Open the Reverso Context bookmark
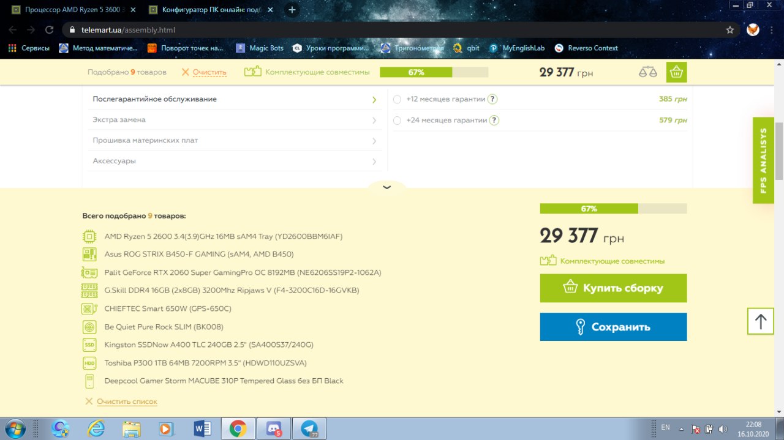 click(x=586, y=48)
